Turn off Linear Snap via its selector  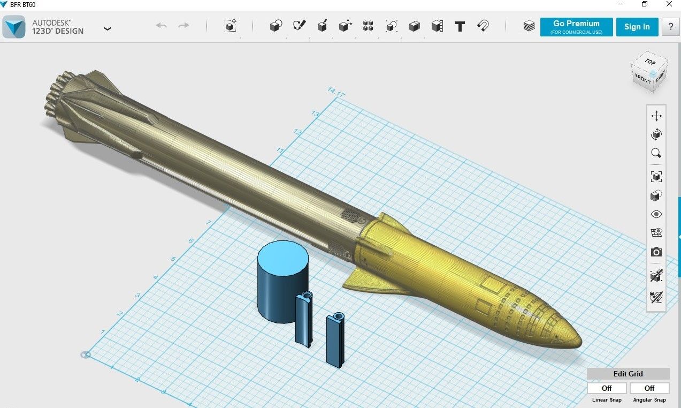[606, 388]
